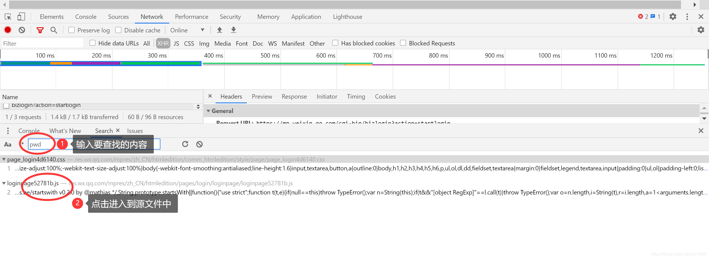Filter requests by CSS type

(x=189, y=43)
